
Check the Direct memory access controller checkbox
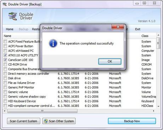click(x=5, y=74)
